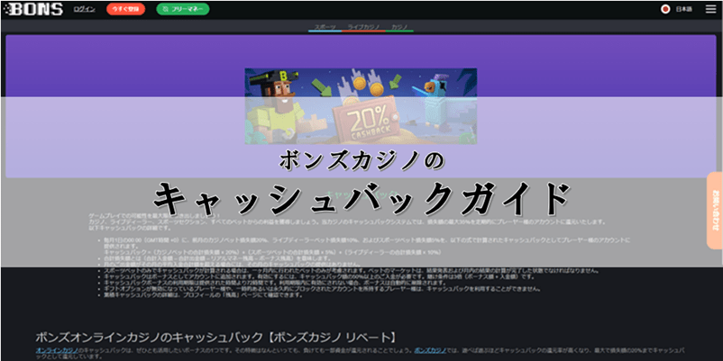Click the 20% cashback banner image
Viewport: 723px width, 361px height.
361,106
